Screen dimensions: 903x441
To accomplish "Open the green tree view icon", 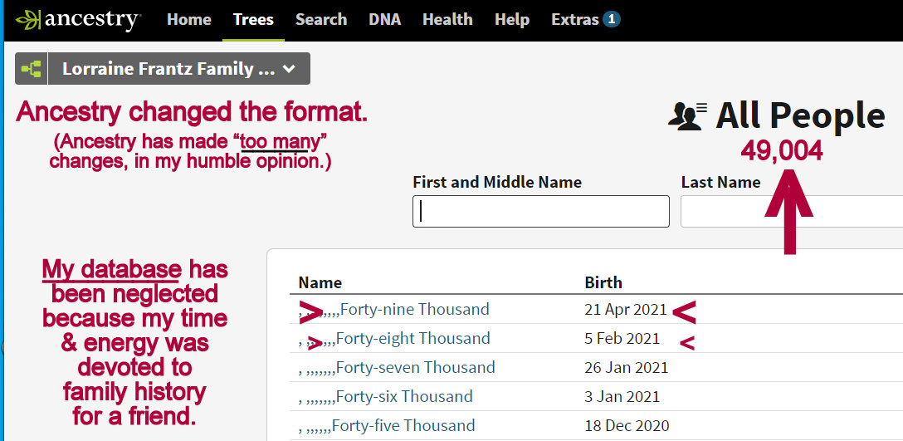I will click(32, 69).
